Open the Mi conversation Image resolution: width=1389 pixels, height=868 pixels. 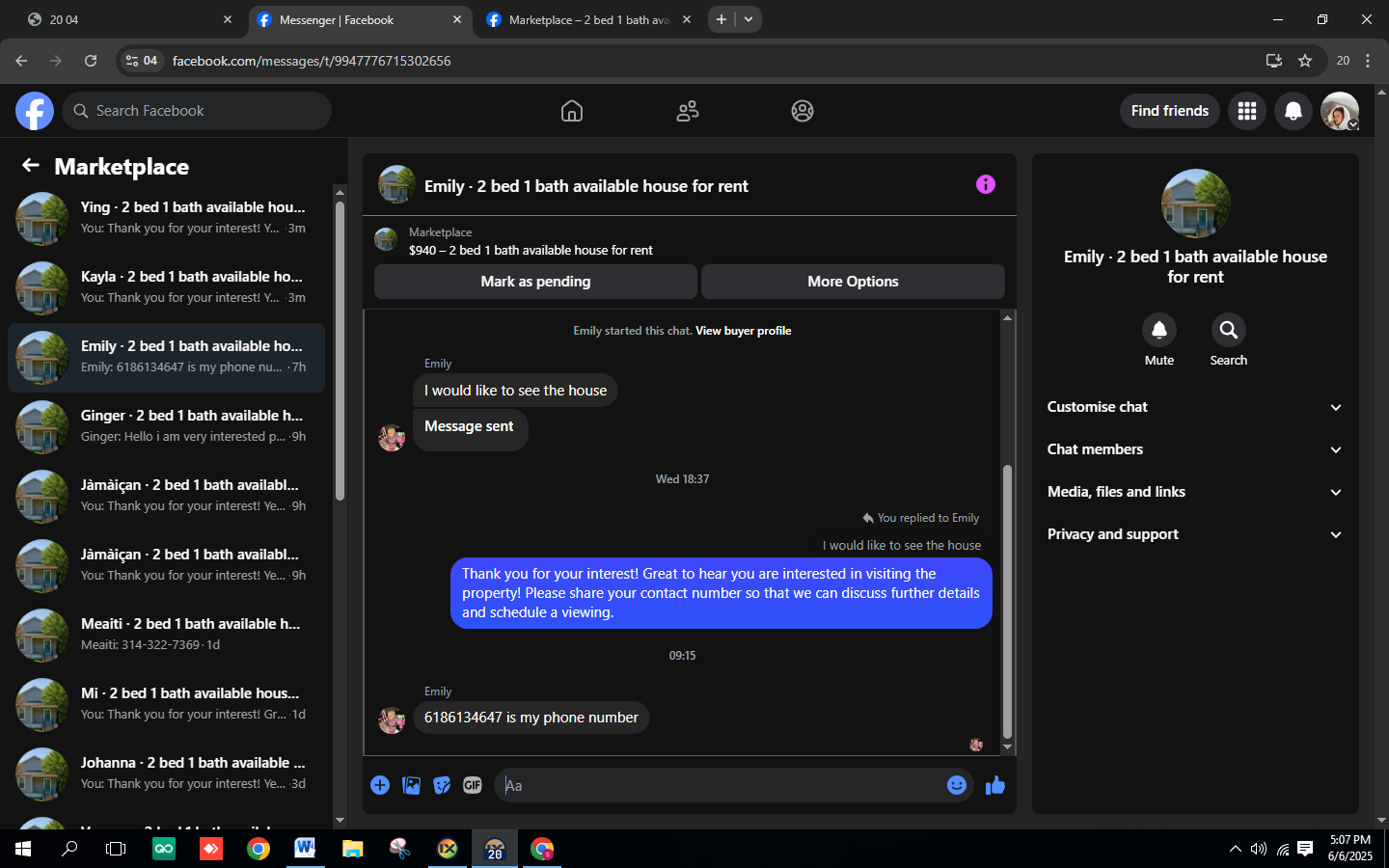pyautogui.click(x=166, y=704)
